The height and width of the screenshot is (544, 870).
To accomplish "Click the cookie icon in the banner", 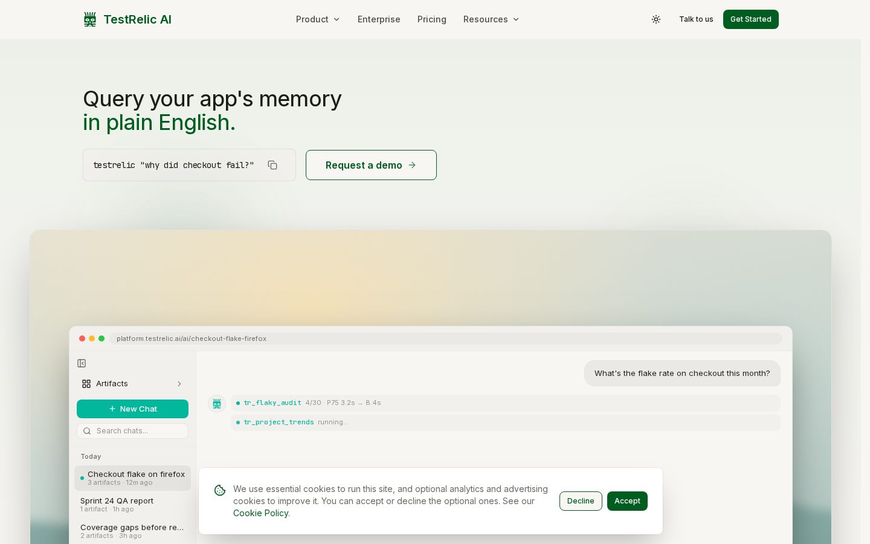I will click(220, 490).
